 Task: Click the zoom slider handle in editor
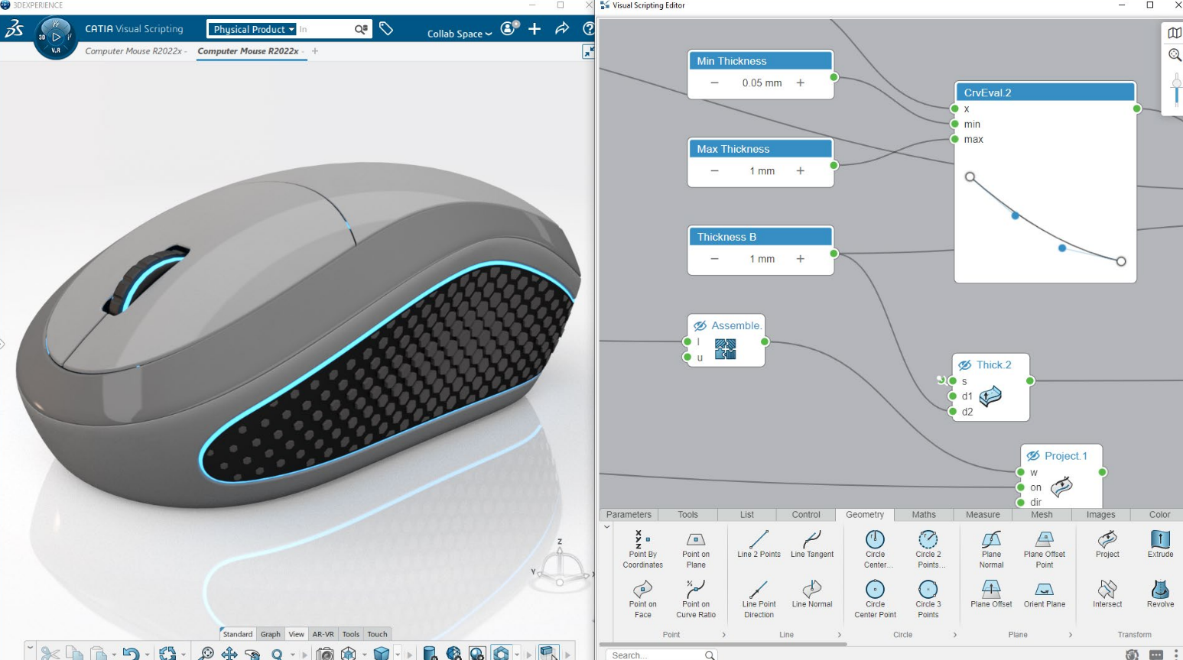pos(1176,83)
